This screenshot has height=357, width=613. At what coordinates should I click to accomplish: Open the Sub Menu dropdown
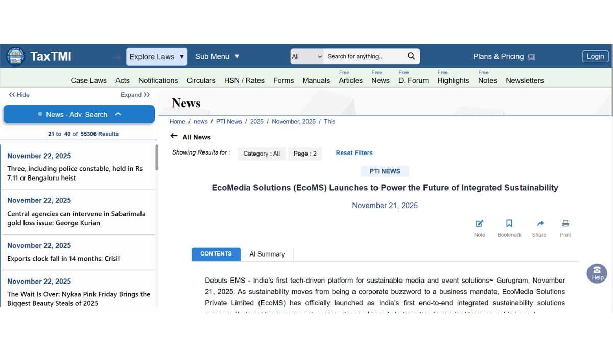click(x=217, y=57)
